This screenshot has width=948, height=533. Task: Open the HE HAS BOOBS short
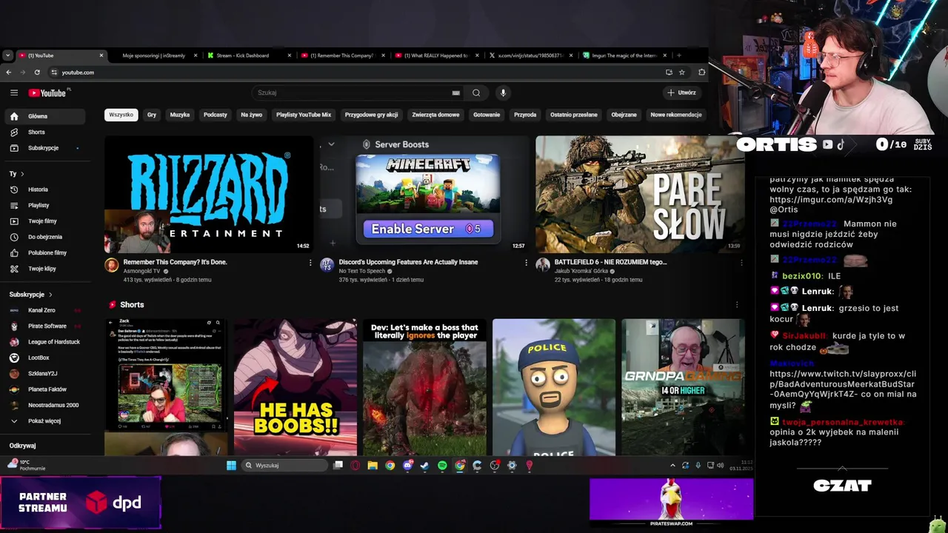[x=295, y=386]
